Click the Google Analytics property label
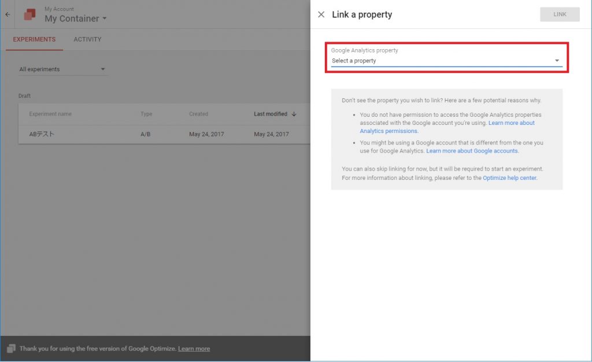This screenshot has width=592, height=362. tap(364, 50)
